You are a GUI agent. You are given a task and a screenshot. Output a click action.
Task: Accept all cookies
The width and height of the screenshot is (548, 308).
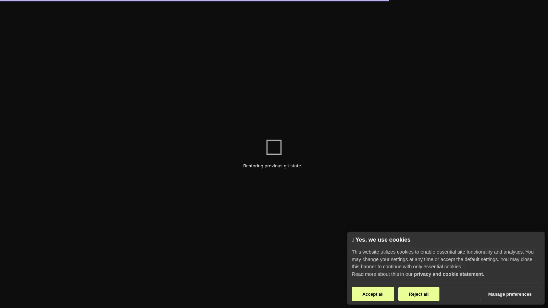373,294
